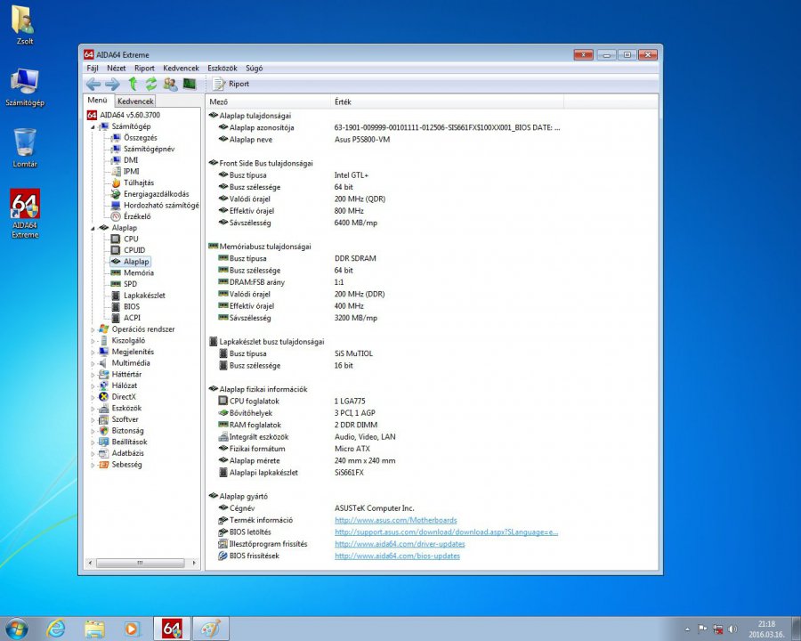Select AIDA64 v5.60.3700 root node
Image resolution: width=801 pixels, height=641 pixels.
tap(130, 115)
